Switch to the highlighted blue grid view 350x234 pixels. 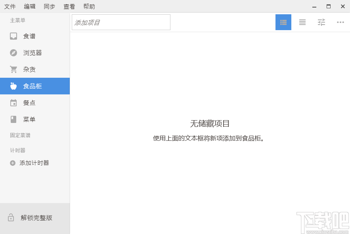point(283,22)
